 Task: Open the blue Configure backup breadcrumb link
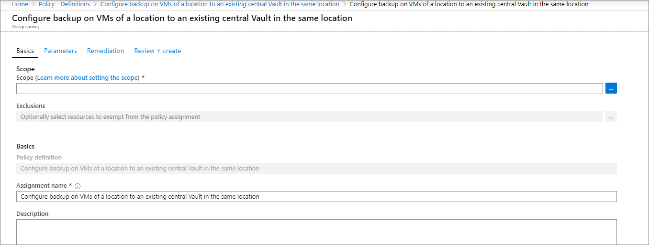(220, 4)
